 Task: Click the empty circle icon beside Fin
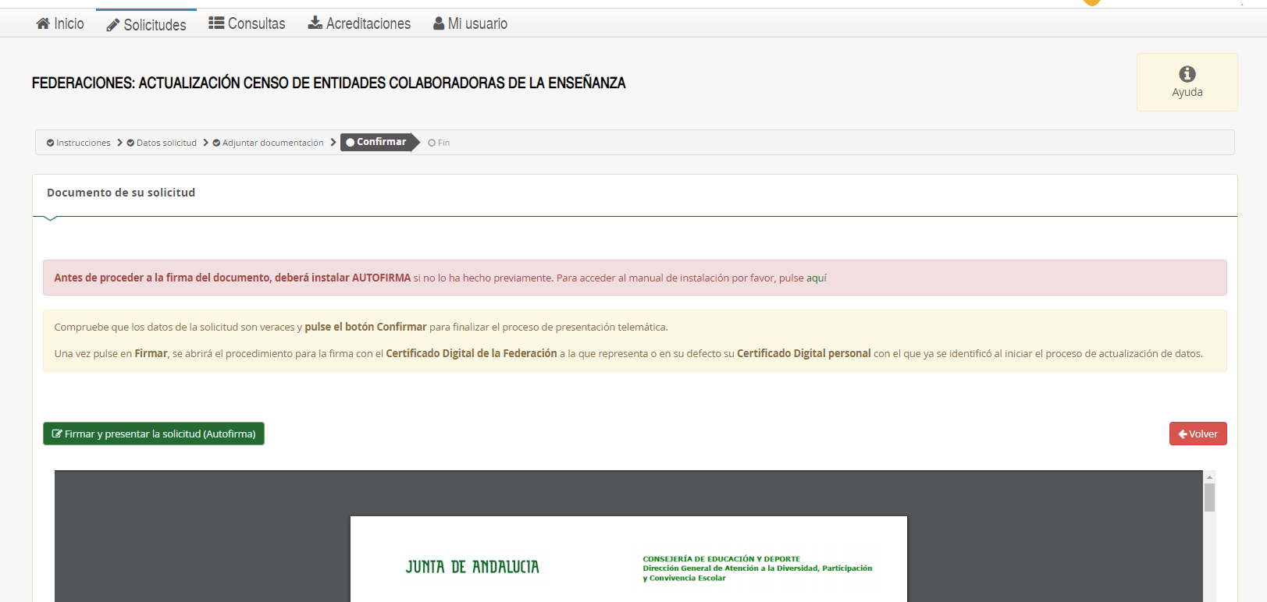[x=432, y=143]
